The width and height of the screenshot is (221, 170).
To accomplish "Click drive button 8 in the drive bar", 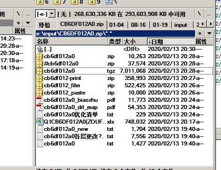I will click(x=77, y=2).
